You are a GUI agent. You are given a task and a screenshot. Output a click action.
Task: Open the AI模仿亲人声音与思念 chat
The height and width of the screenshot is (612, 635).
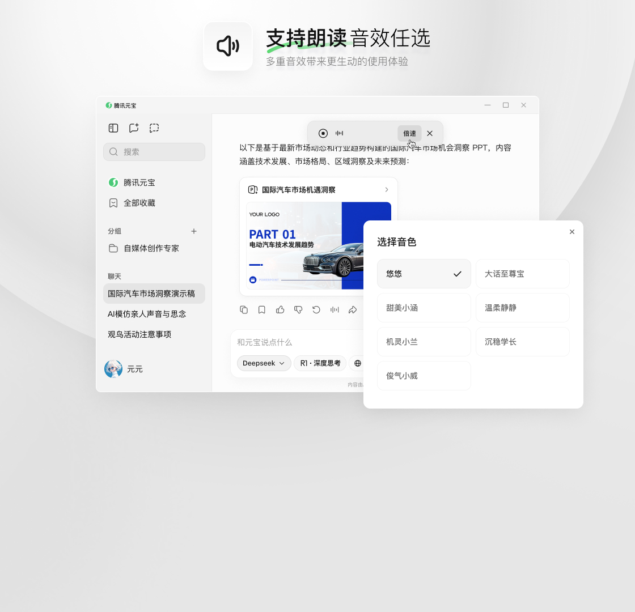(x=147, y=314)
